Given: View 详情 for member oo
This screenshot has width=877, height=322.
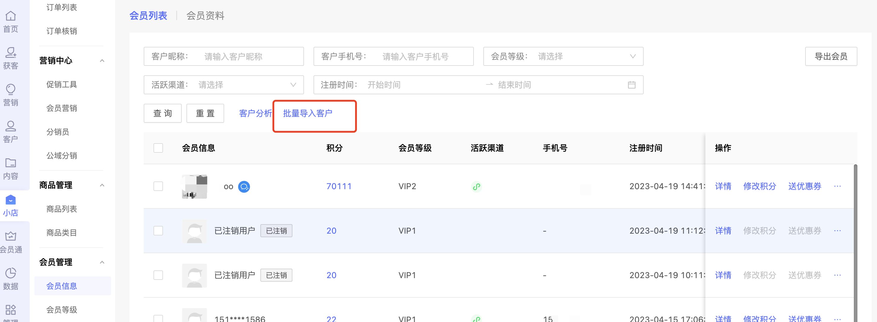Looking at the screenshot, I should [x=723, y=186].
